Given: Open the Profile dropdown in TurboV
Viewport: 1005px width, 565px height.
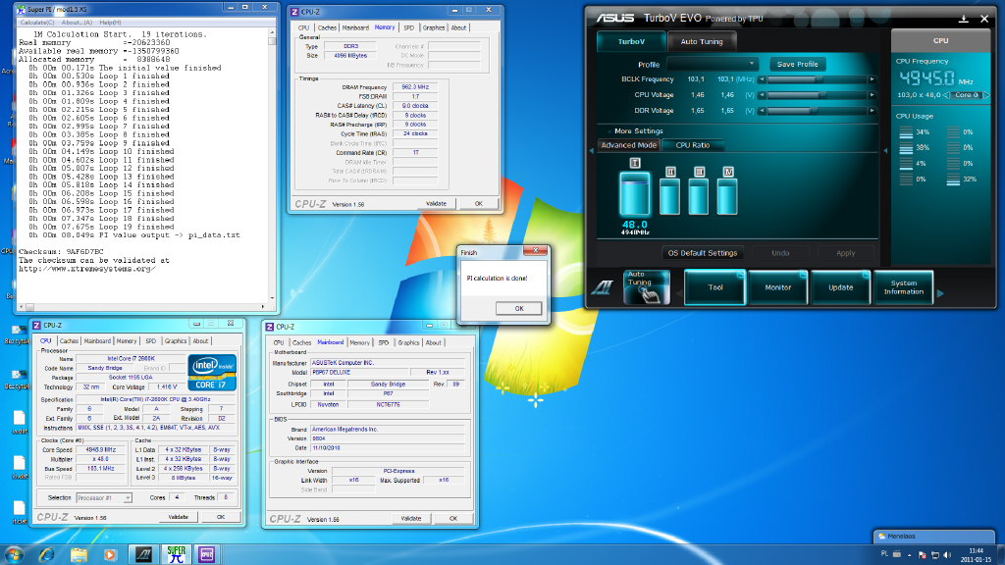Looking at the screenshot, I should [x=713, y=64].
